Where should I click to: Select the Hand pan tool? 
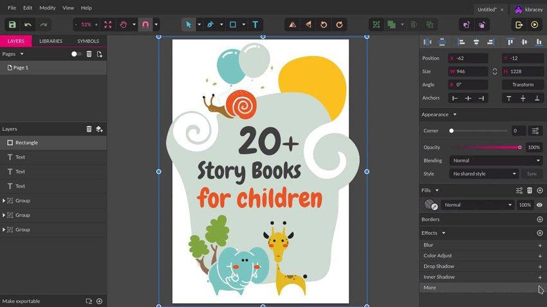coord(123,24)
